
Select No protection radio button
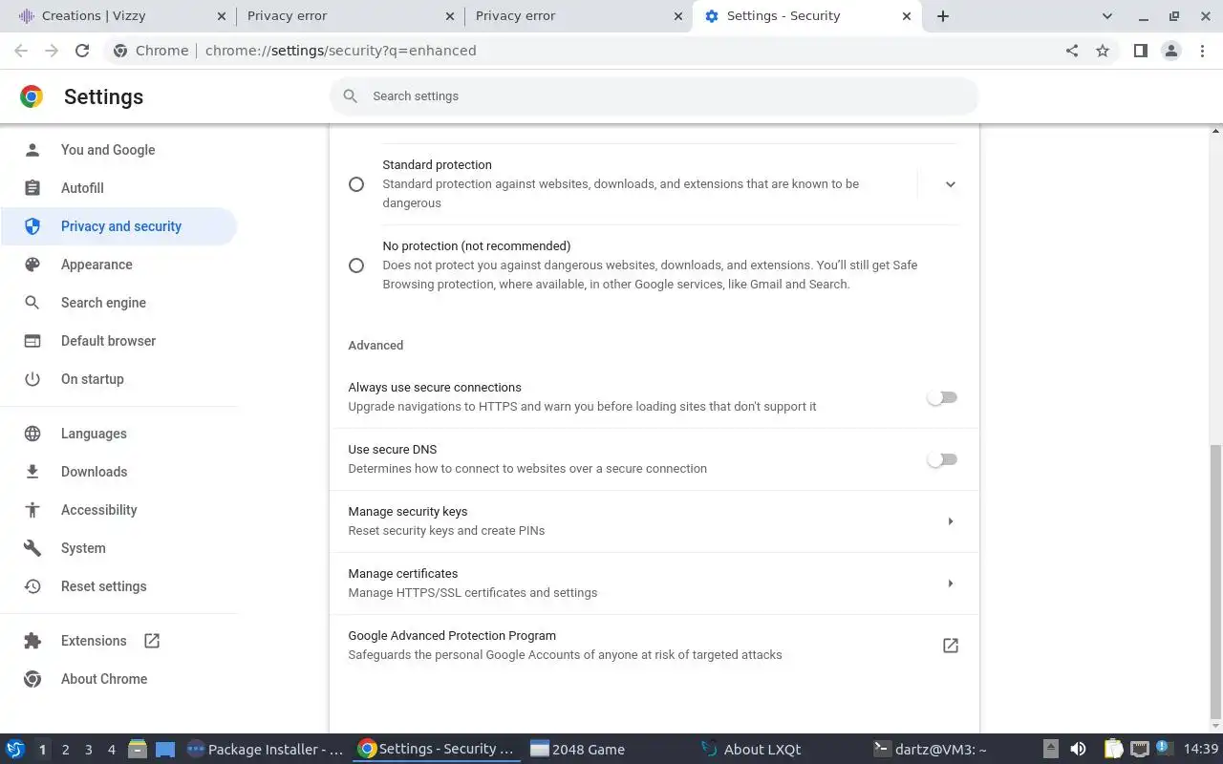tap(356, 265)
